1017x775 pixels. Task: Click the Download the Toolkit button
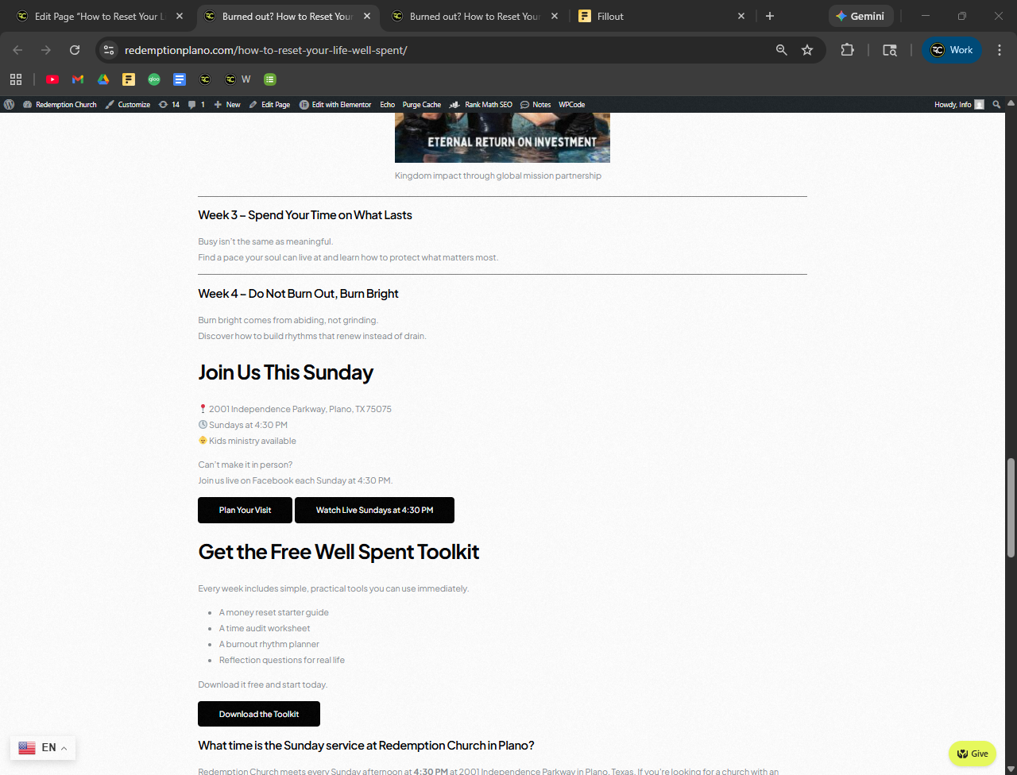tap(259, 714)
